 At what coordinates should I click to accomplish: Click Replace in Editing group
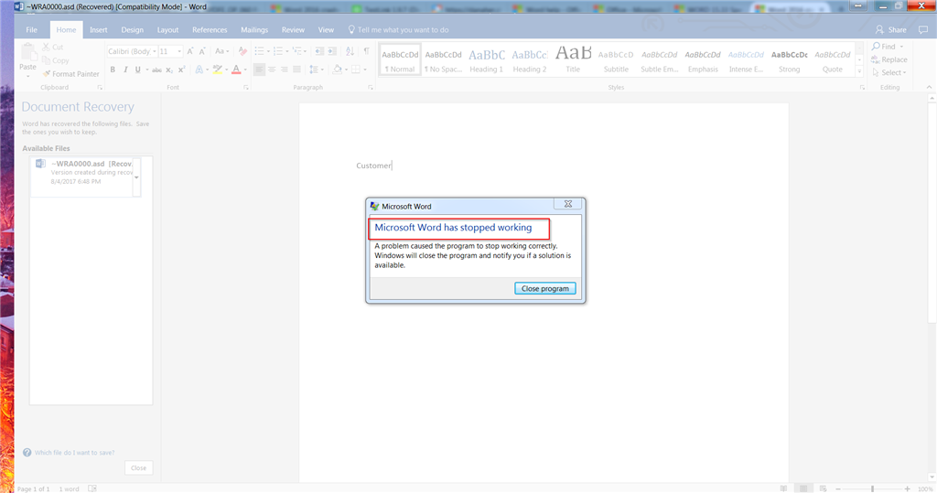tap(889, 59)
